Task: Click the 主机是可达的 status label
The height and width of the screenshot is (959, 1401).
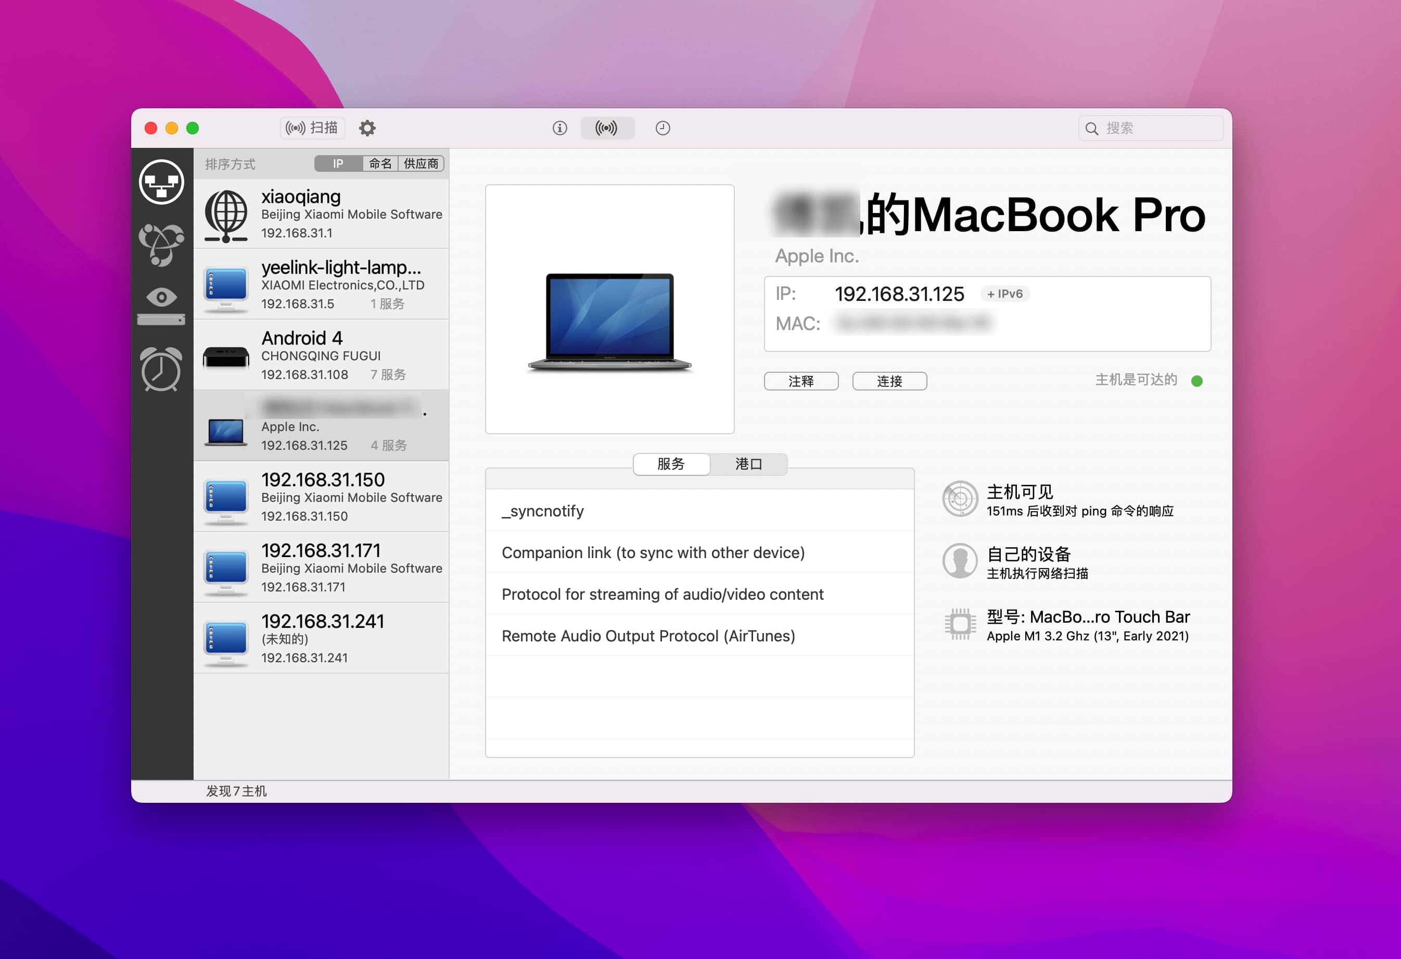Action: (1136, 380)
